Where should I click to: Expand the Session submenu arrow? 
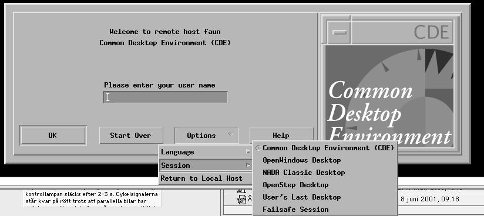pos(248,166)
